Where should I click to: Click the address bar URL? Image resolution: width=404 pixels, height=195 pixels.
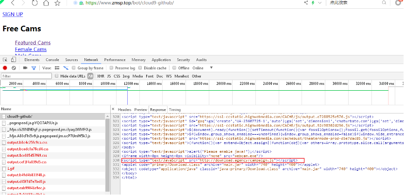(130, 3)
